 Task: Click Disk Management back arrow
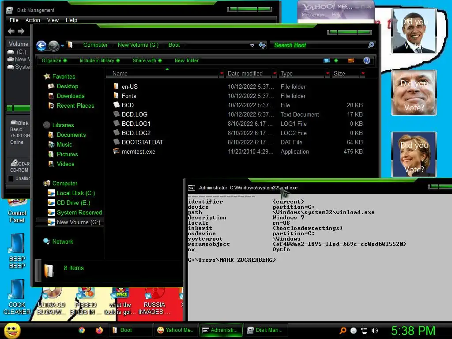coord(11,31)
